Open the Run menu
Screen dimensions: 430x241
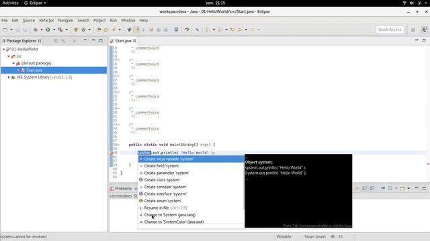pyautogui.click(x=114, y=21)
